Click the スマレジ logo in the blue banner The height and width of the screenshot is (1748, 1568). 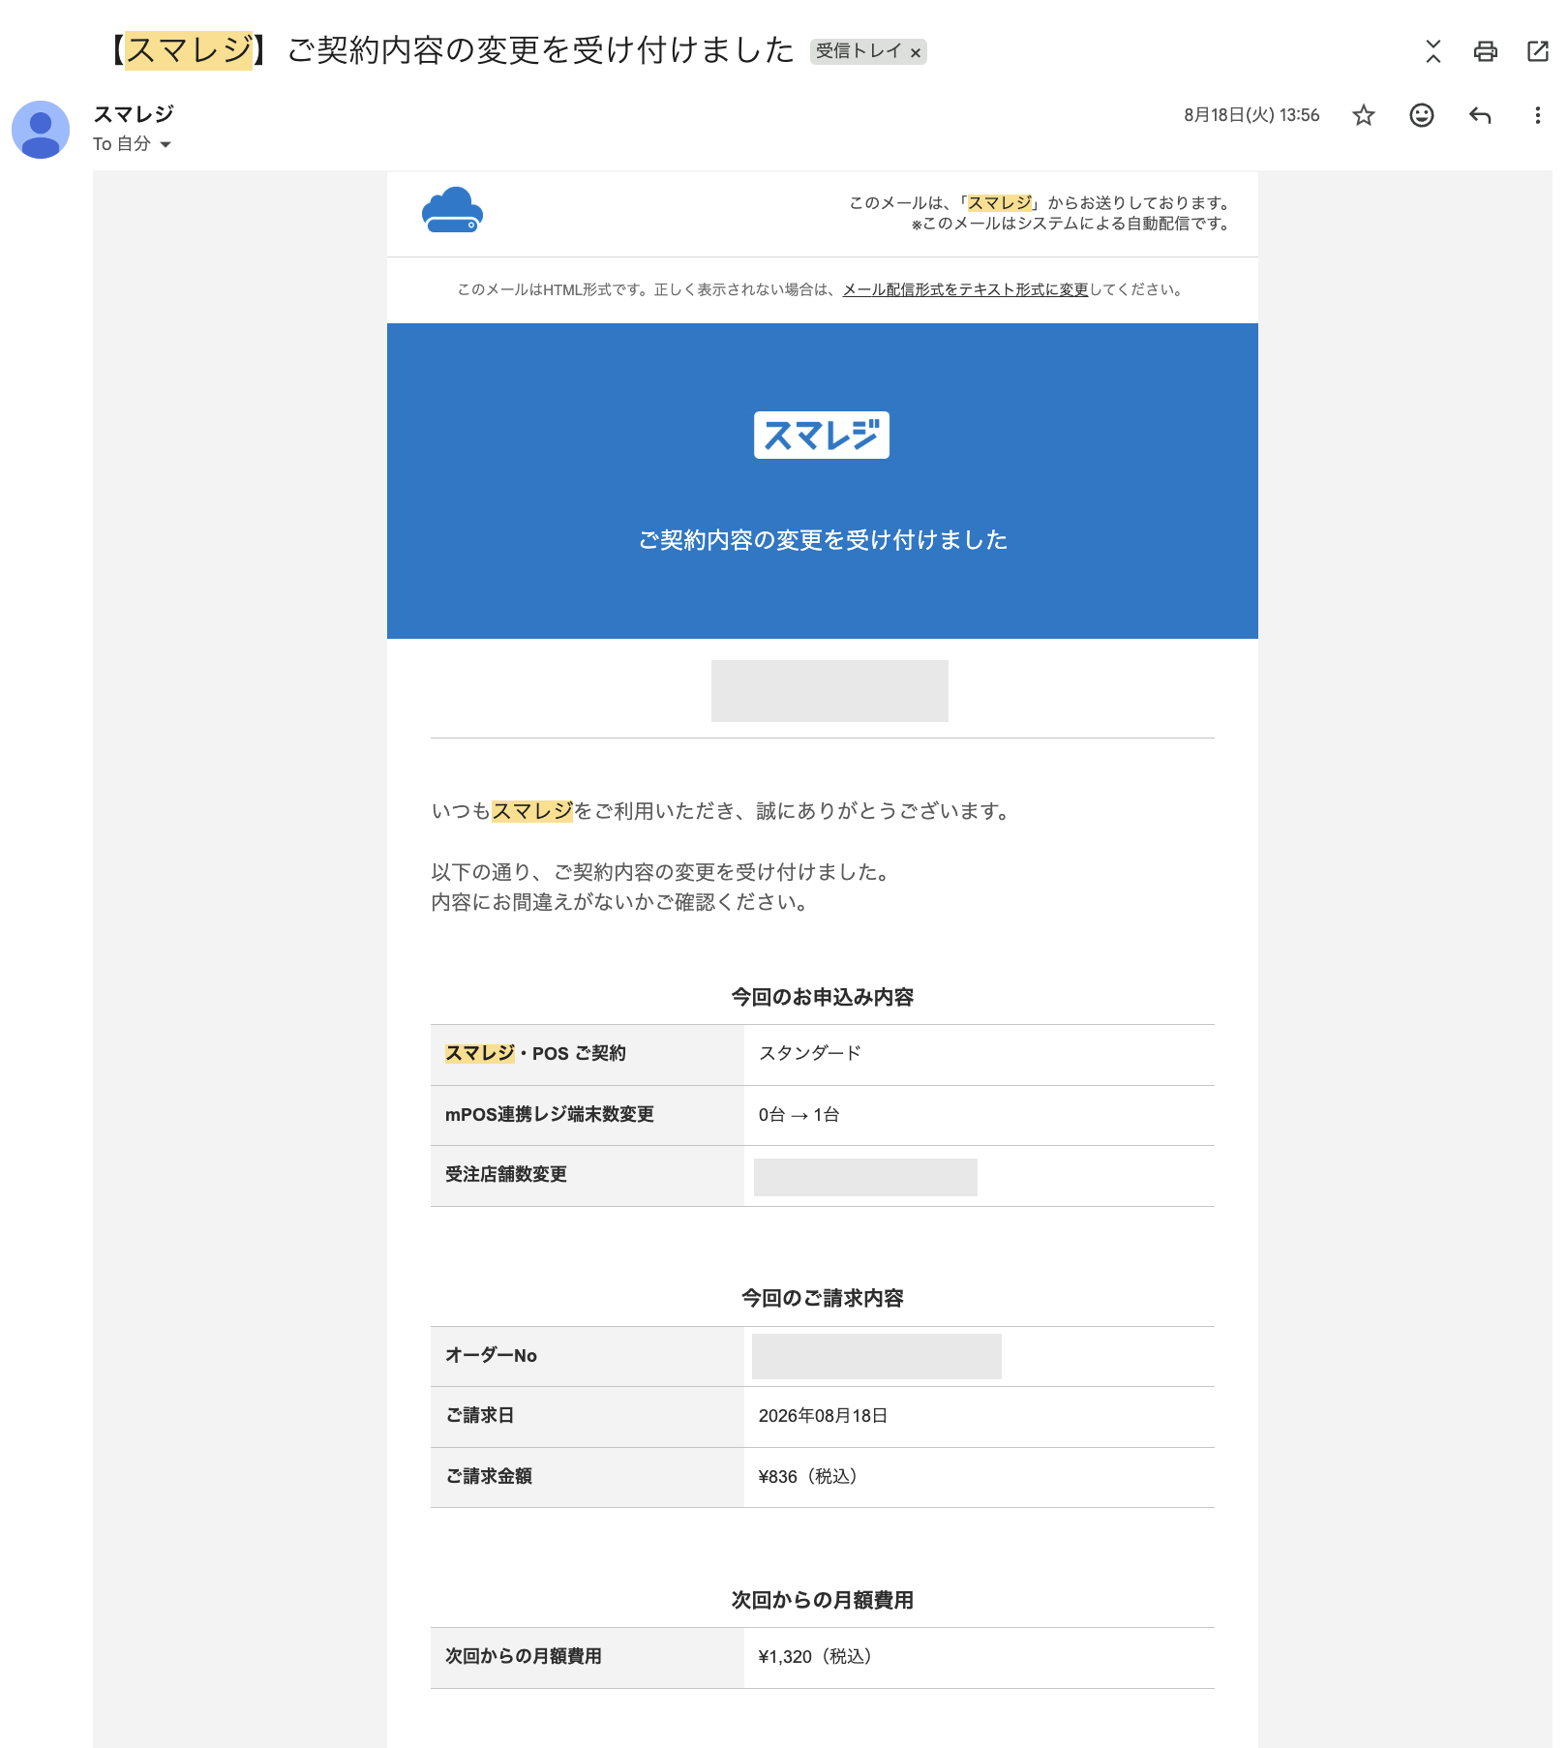(822, 436)
